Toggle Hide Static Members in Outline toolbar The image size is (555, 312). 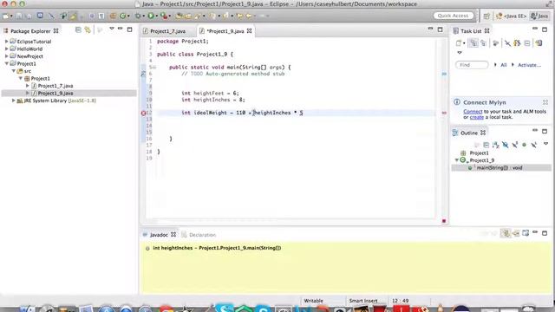(x=514, y=145)
